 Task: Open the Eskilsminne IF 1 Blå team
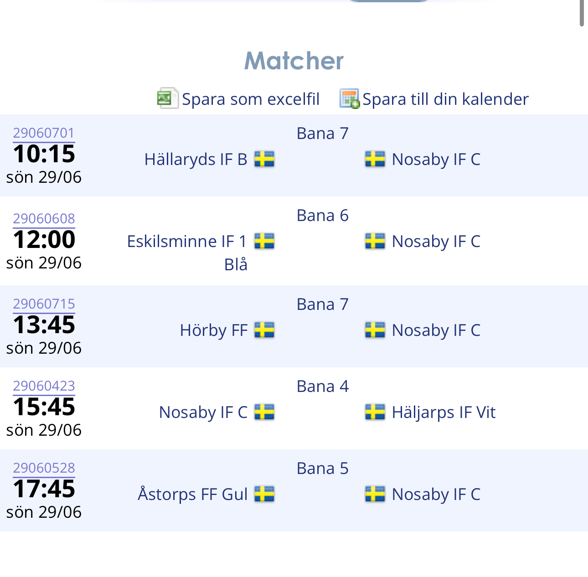click(187, 242)
